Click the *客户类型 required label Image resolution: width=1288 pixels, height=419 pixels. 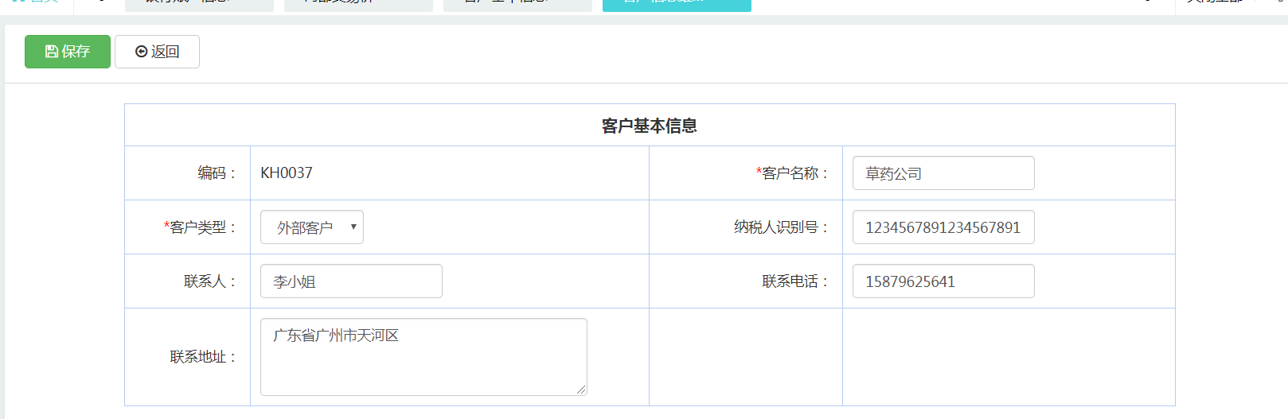(199, 227)
